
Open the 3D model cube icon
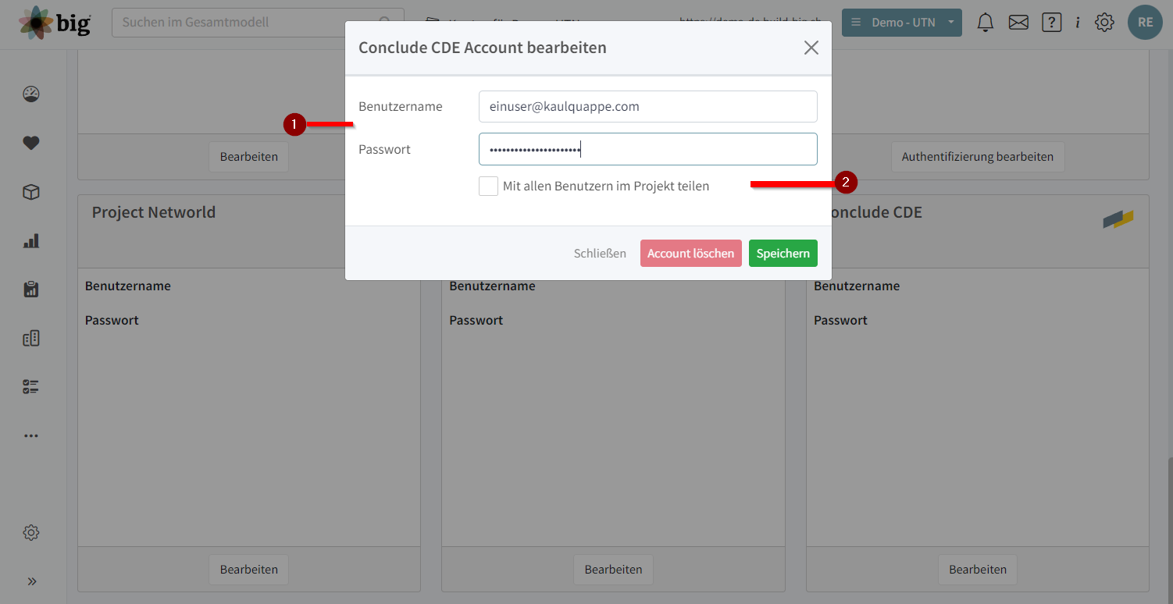(x=30, y=192)
